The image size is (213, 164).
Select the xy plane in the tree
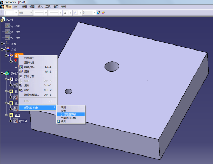point(15,26)
